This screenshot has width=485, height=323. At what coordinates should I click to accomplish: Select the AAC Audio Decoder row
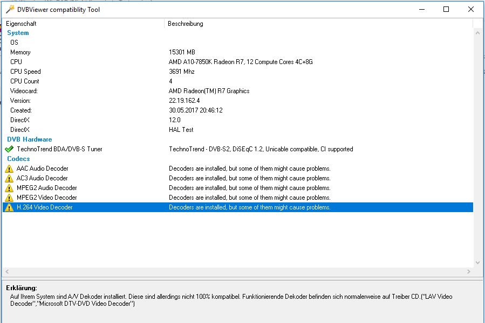tap(238, 168)
